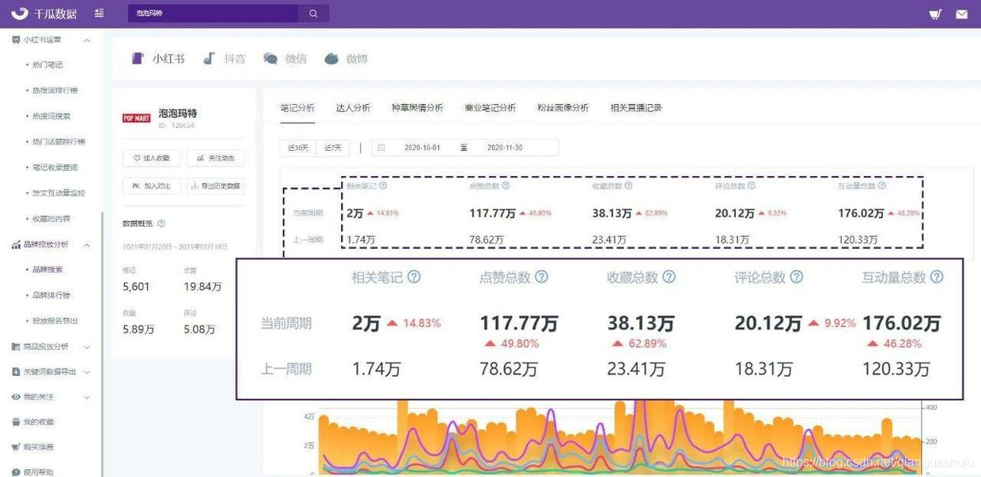Switch to the 抖音 platform icon
Screen dimensions: 981x477
click(x=224, y=58)
